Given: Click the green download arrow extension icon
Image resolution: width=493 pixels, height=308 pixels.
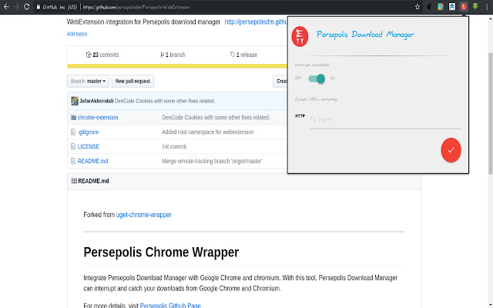Looking at the screenshot, I should click(x=475, y=7).
